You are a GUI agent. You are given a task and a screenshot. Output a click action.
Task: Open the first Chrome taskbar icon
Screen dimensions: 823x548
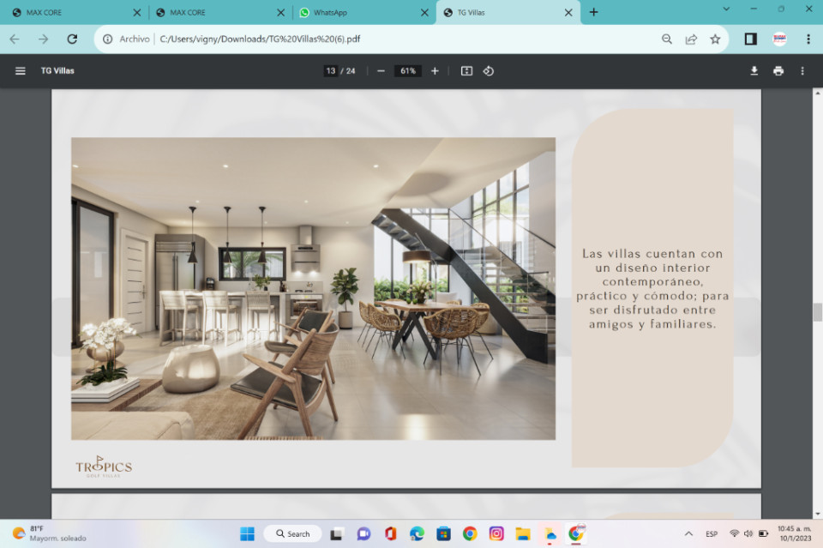click(470, 533)
